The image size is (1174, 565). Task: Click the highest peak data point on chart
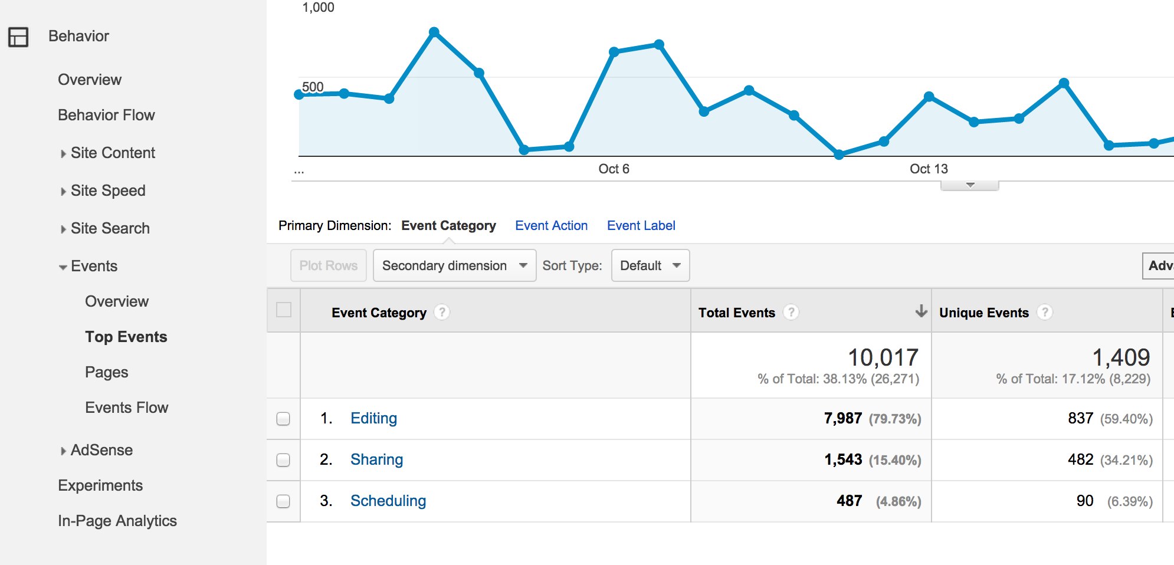[x=434, y=32]
